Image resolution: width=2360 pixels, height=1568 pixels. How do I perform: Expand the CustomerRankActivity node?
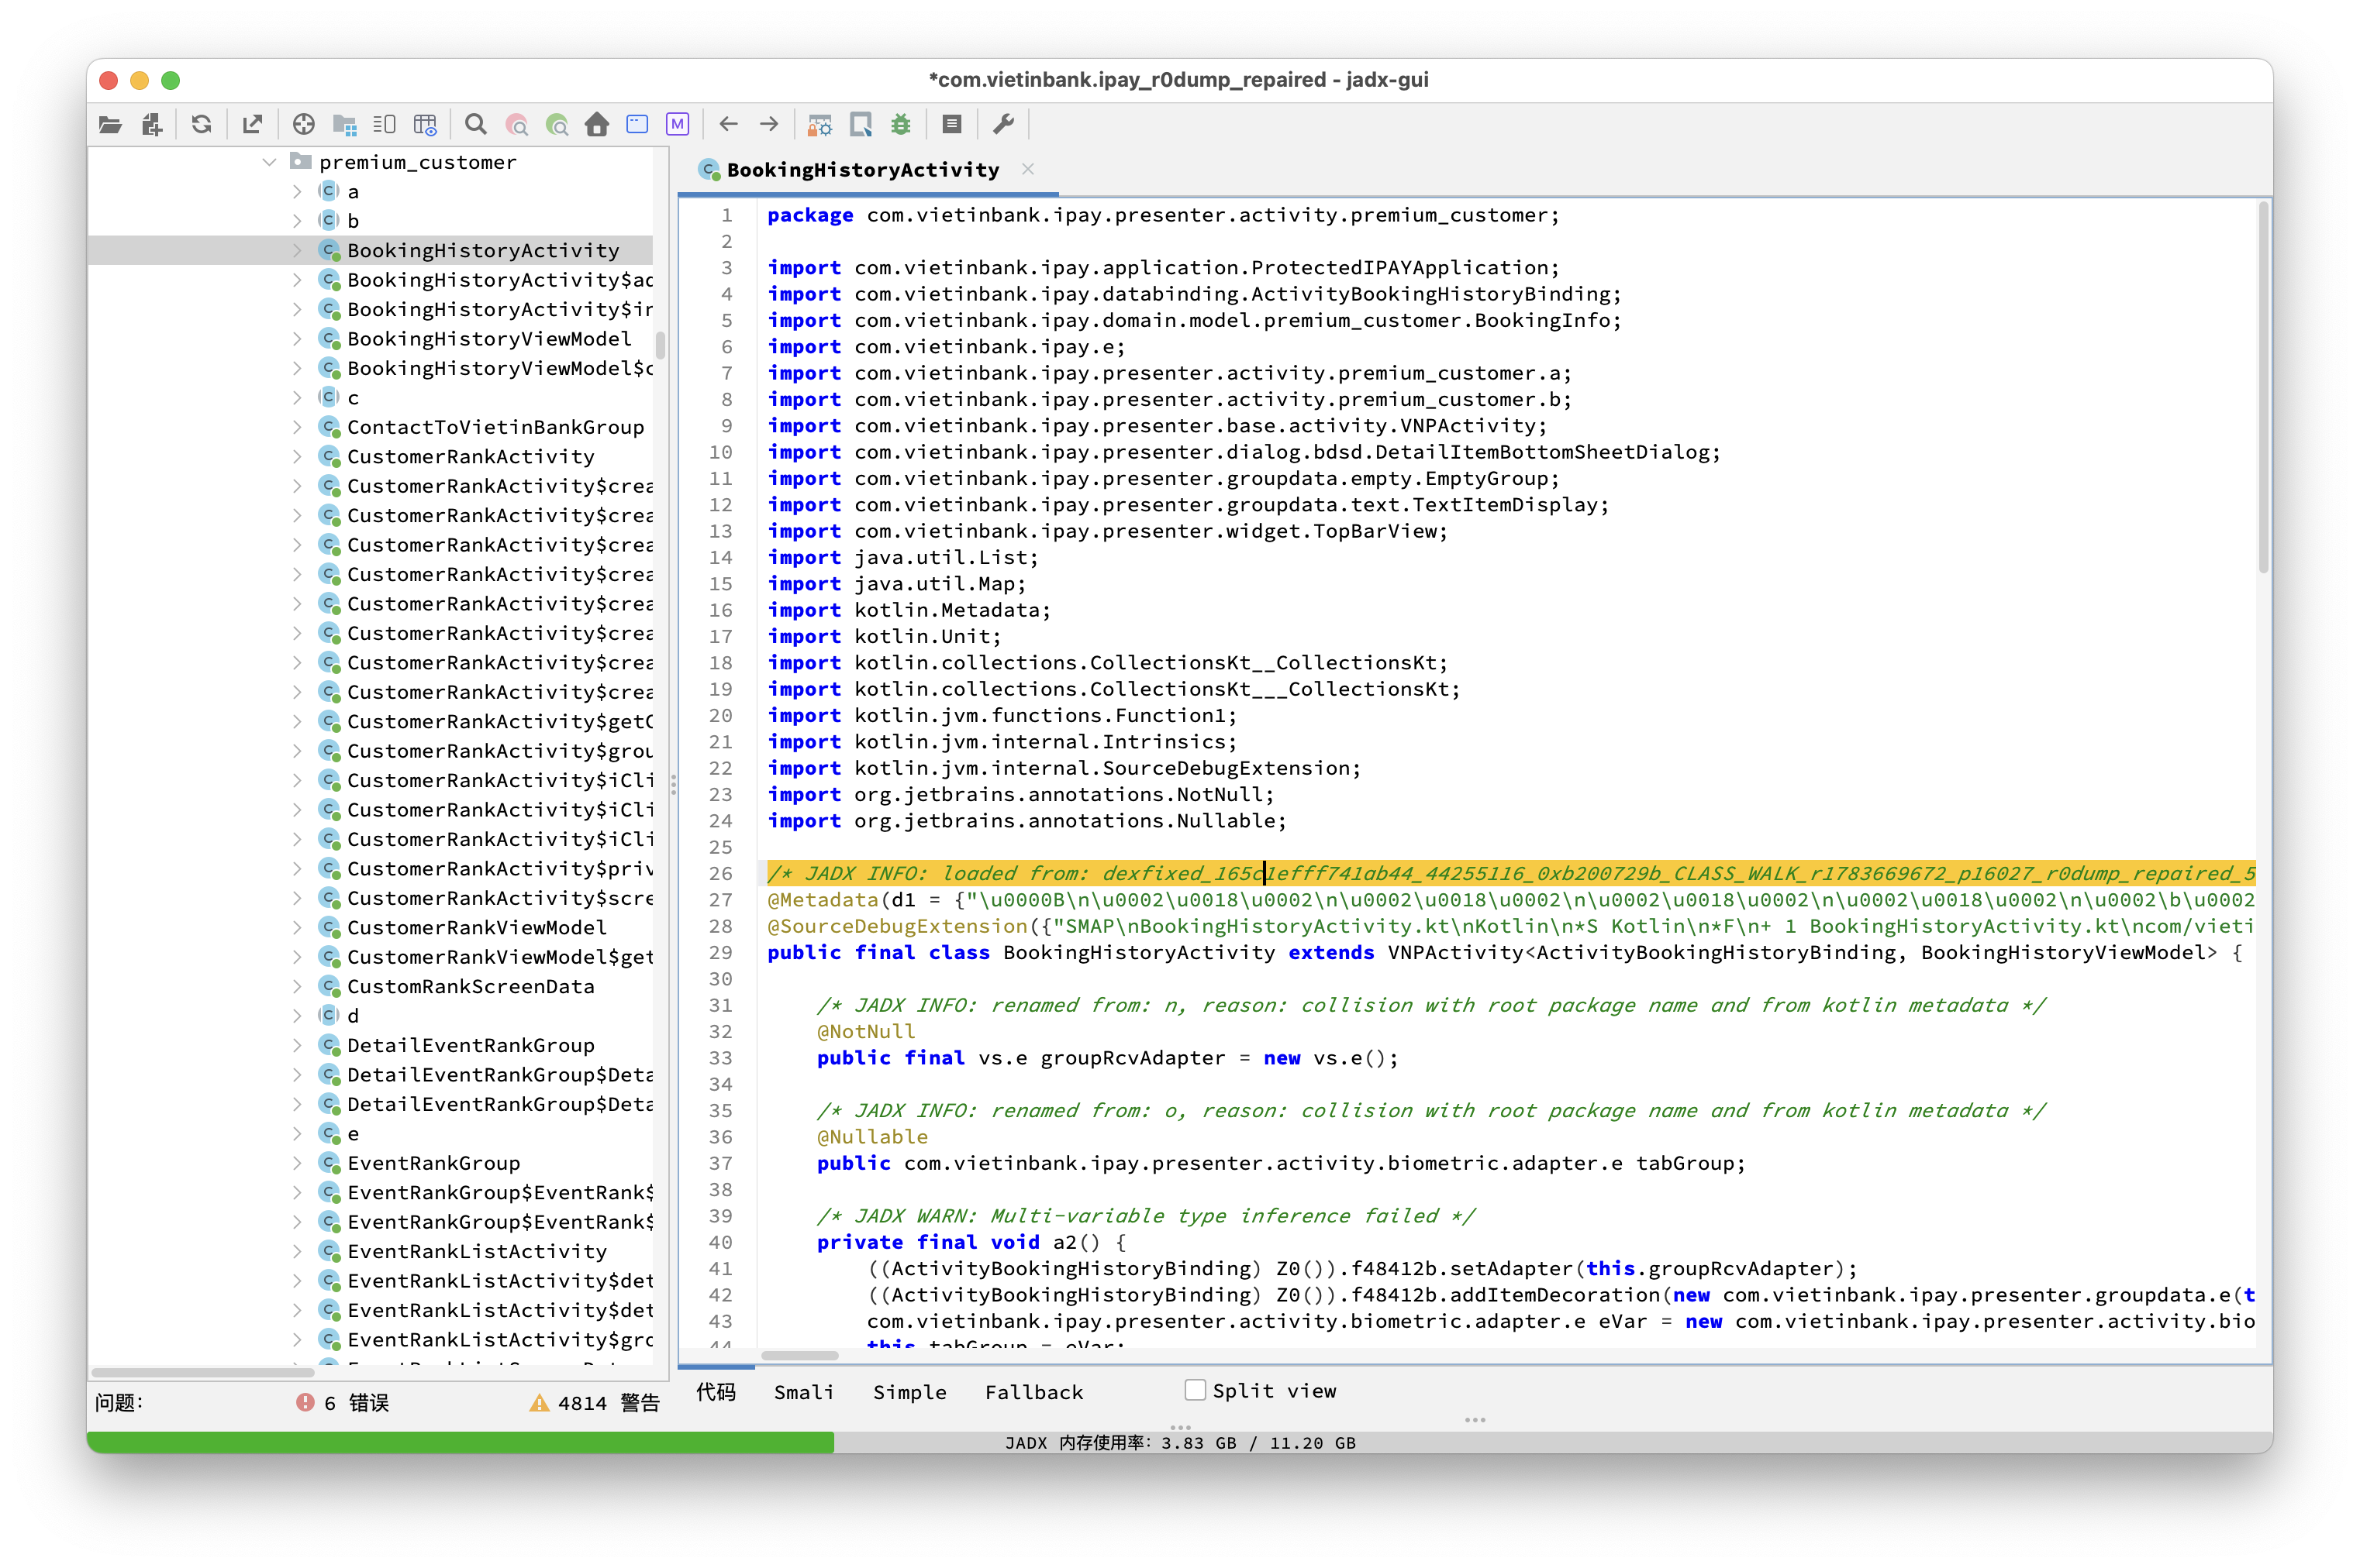[297, 457]
